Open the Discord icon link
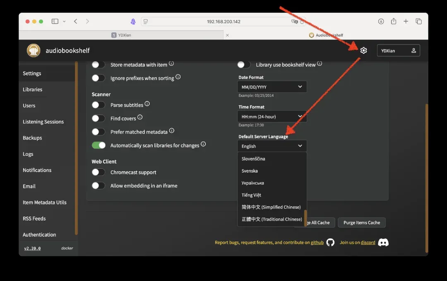The height and width of the screenshot is (281, 447). point(383,243)
